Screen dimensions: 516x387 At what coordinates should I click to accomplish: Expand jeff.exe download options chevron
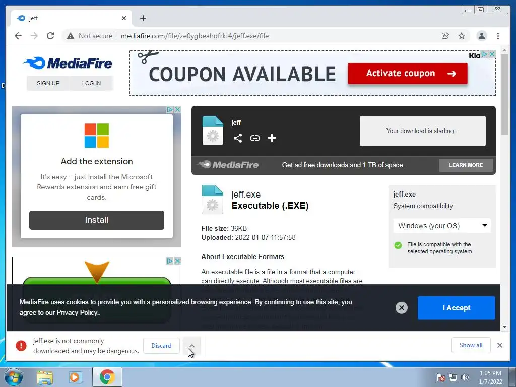(x=192, y=346)
